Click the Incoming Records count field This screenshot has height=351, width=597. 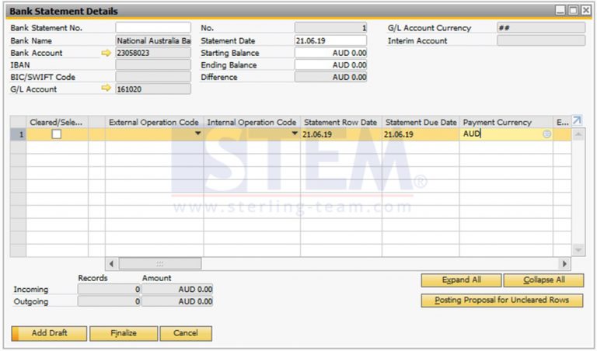[x=110, y=290]
